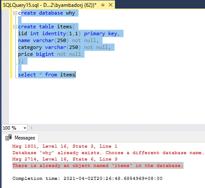Image resolution: width=205 pixels, height=188 pixels.
Task: Switch to the Messages tab
Action: coord(20,138)
